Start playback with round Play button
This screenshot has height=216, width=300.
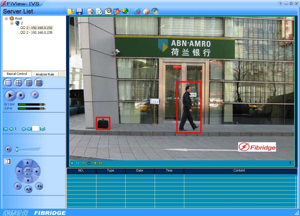click(x=10, y=95)
